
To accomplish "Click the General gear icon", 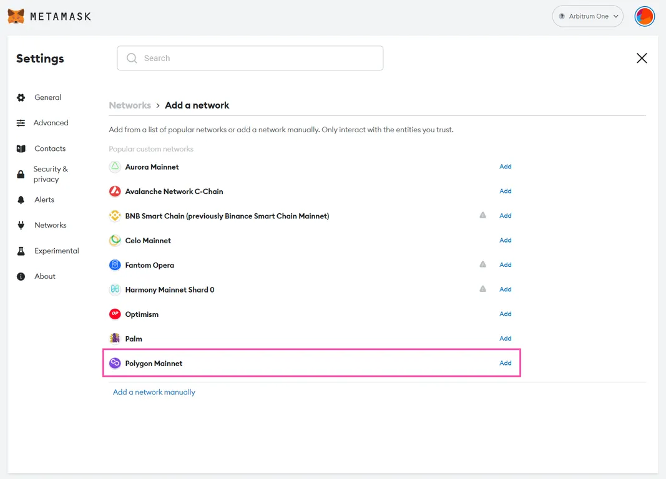I will pyautogui.click(x=21, y=97).
